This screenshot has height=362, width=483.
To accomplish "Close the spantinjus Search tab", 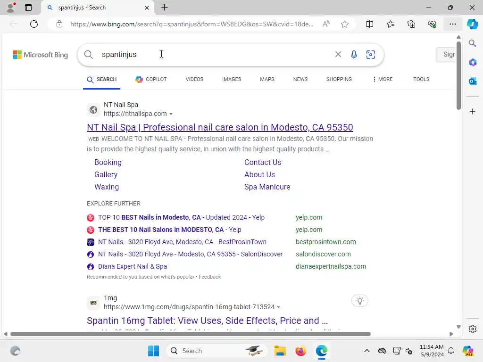I will tap(147, 8).
